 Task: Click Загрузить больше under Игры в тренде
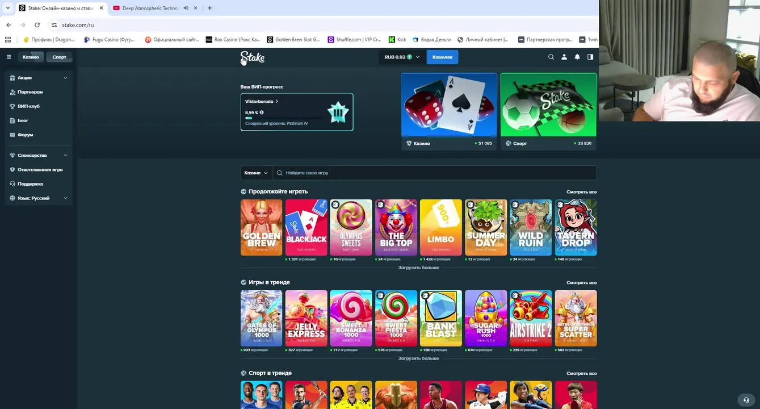click(x=418, y=358)
